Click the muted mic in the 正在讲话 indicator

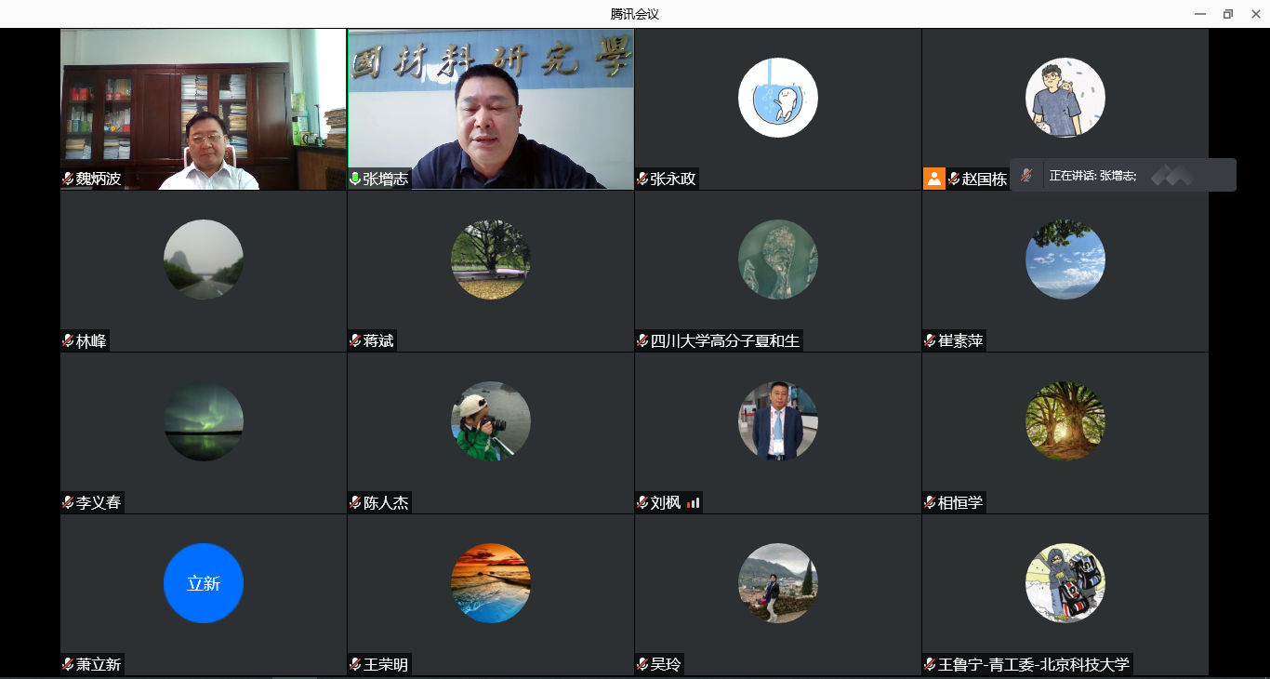[x=1026, y=175]
